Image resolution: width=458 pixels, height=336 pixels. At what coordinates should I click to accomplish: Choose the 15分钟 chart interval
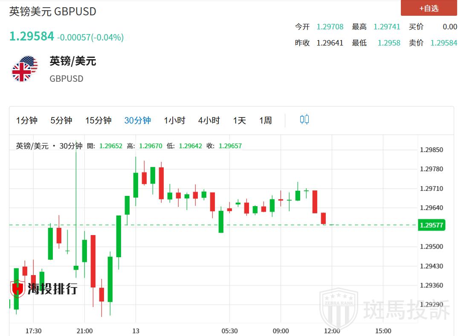98,121
